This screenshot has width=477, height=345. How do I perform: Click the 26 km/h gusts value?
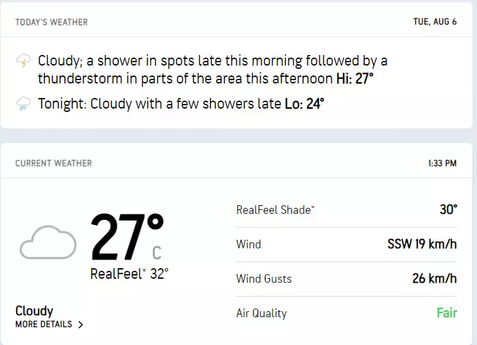(435, 279)
